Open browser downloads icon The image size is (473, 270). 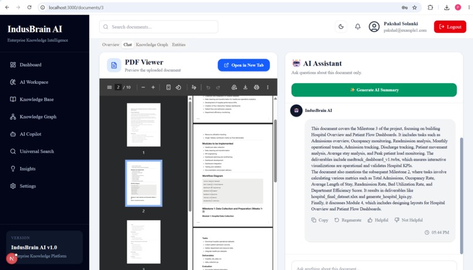click(447, 8)
